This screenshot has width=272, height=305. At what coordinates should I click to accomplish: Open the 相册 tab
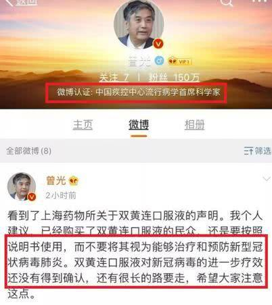pyautogui.click(x=195, y=125)
